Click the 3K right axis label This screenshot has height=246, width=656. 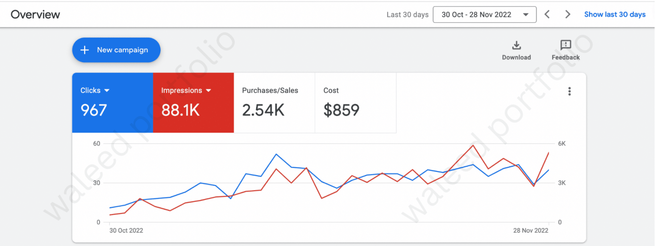click(x=562, y=183)
